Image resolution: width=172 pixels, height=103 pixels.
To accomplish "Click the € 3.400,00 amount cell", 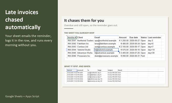I will [124, 53].
